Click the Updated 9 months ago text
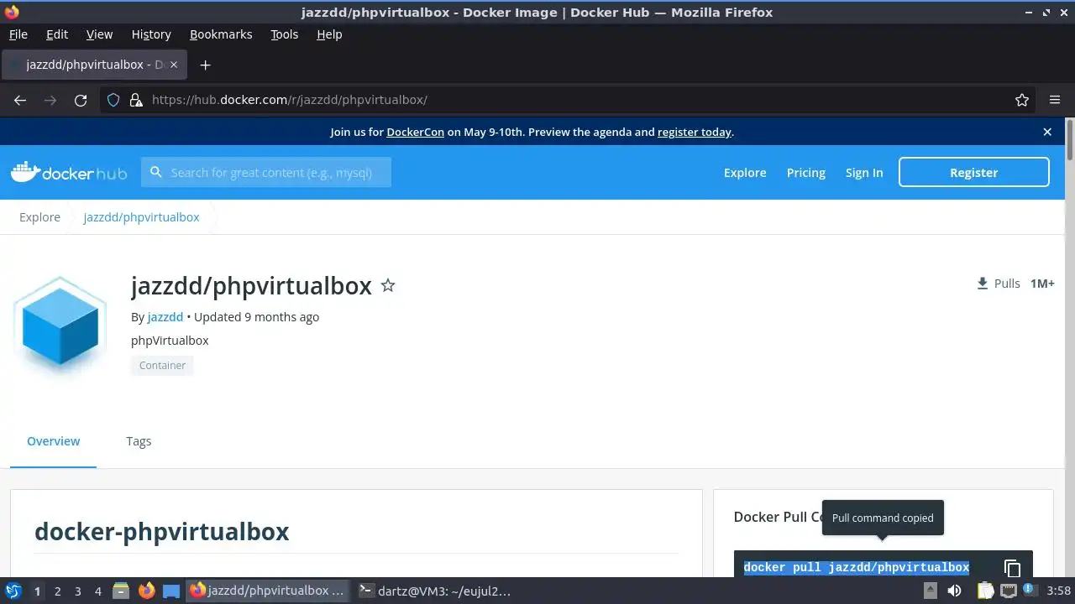Viewport: 1075px width, 604px height. click(257, 317)
